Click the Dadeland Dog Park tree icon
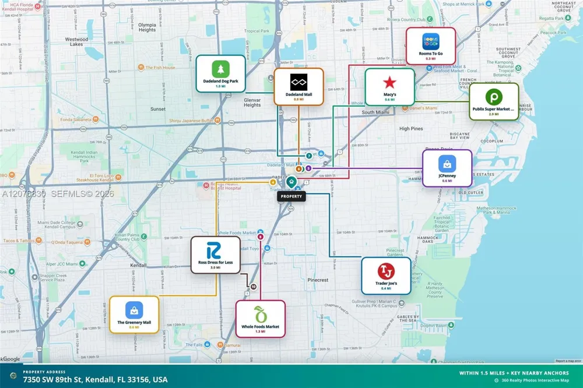 (220, 69)
